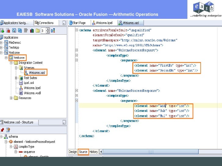Screen dimensions: 222x166
Task: Click the editor horizontal scrollbar thumb
Action: click(x=151, y=152)
